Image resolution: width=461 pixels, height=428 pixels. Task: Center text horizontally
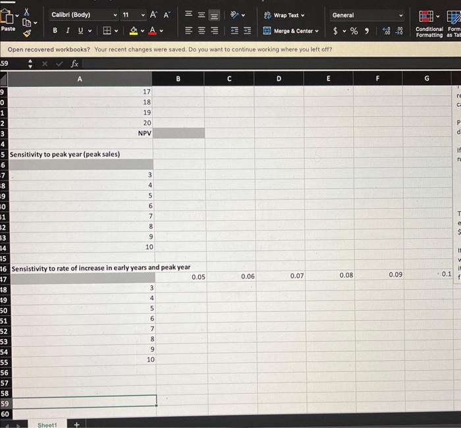click(202, 30)
